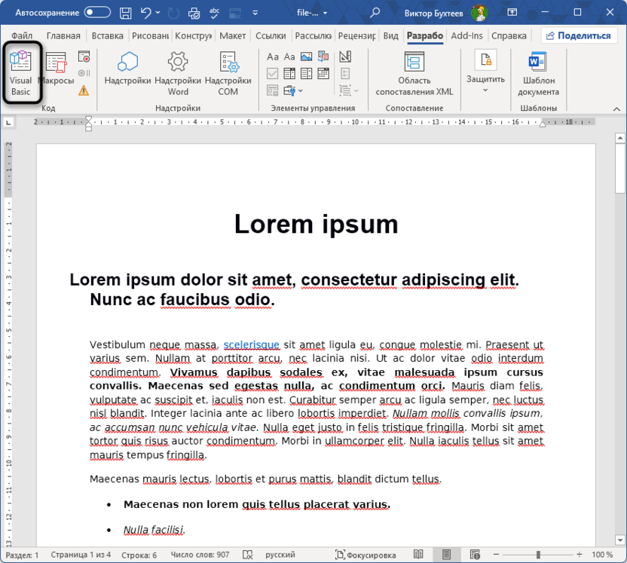
Task: Insert repeating section content control
Action: click(x=273, y=90)
